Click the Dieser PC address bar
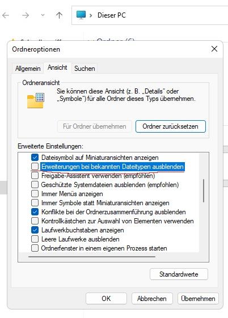The height and width of the screenshot is (318, 228). tap(150, 15)
